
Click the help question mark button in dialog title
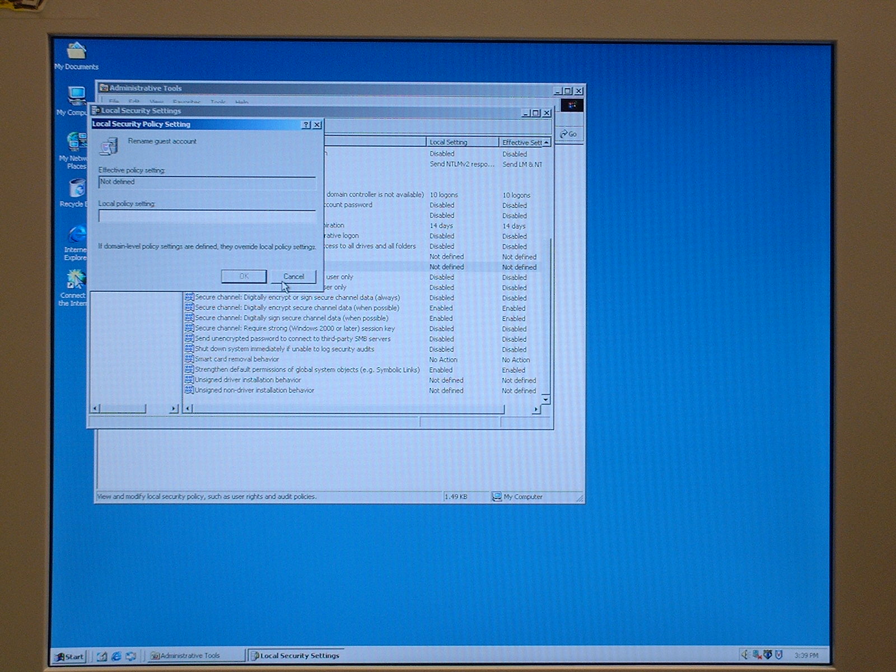tap(306, 125)
